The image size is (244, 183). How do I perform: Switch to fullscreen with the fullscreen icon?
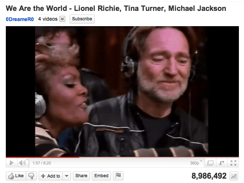(x=233, y=163)
